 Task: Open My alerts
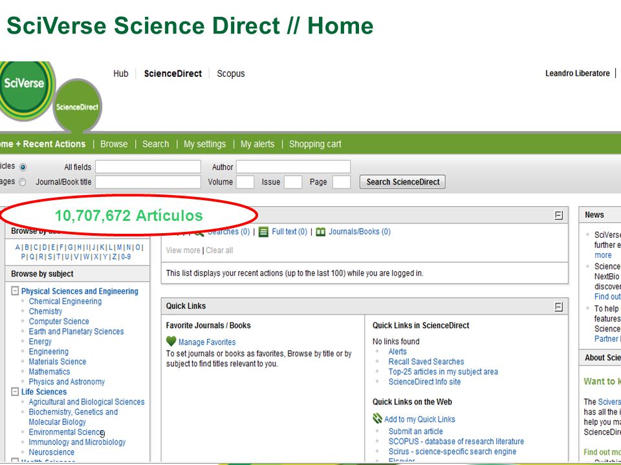click(x=257, y=144)
